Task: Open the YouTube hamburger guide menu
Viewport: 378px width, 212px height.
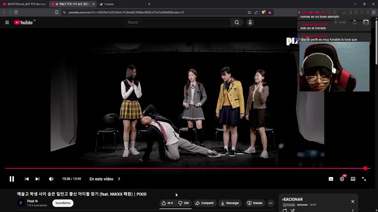Action: click(7, 22)
